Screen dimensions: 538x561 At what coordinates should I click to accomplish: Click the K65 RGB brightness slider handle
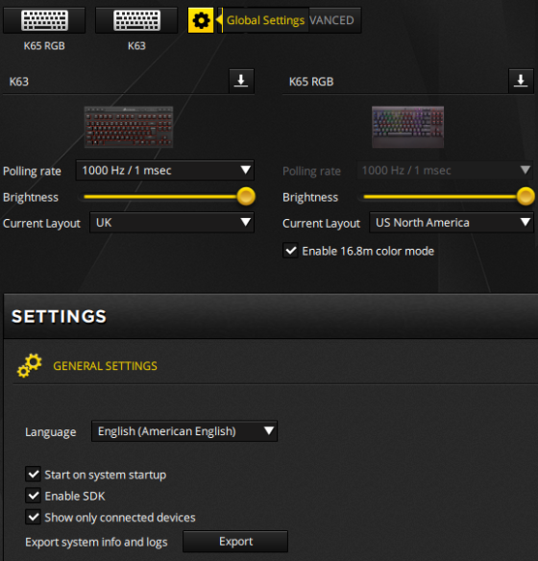[x=526, y=196]
